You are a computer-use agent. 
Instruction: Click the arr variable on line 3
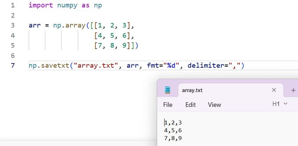click(x=35, y=25)
